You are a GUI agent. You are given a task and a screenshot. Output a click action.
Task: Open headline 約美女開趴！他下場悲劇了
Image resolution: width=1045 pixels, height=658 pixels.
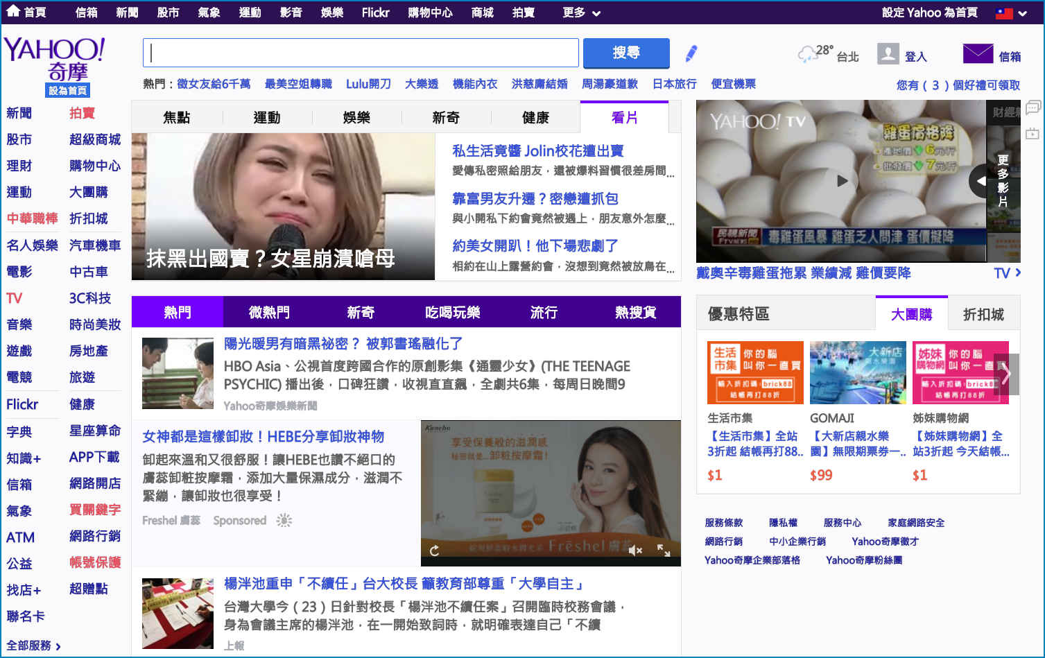535,245
